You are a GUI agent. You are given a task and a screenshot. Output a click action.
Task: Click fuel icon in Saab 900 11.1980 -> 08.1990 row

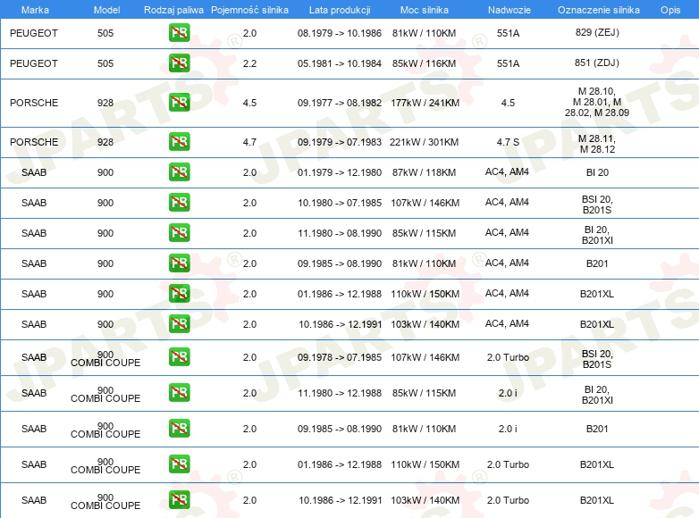[x=179, y=232]
